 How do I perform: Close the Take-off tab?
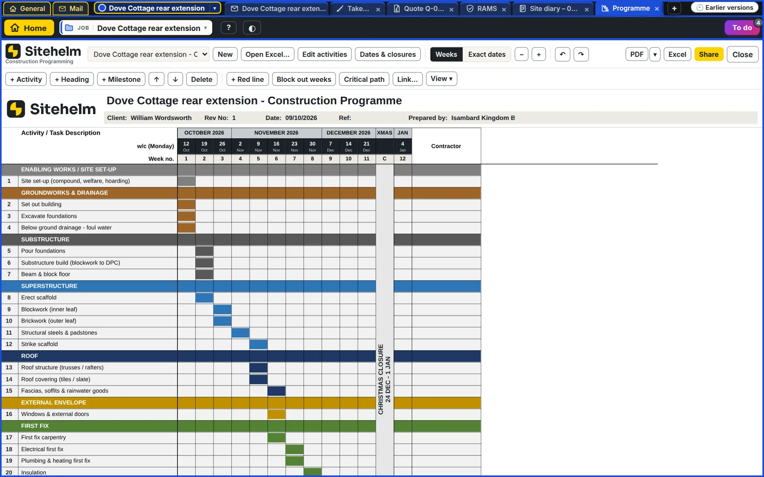click(x=378, y=9)
